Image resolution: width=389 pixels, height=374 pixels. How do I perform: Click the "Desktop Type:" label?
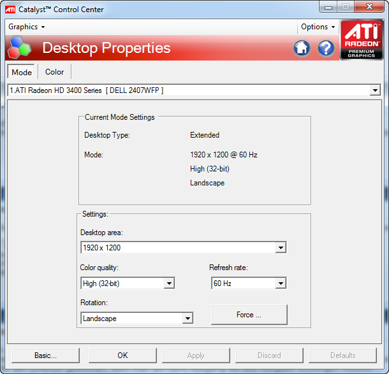pyautogui.click(x=107, y=135)
